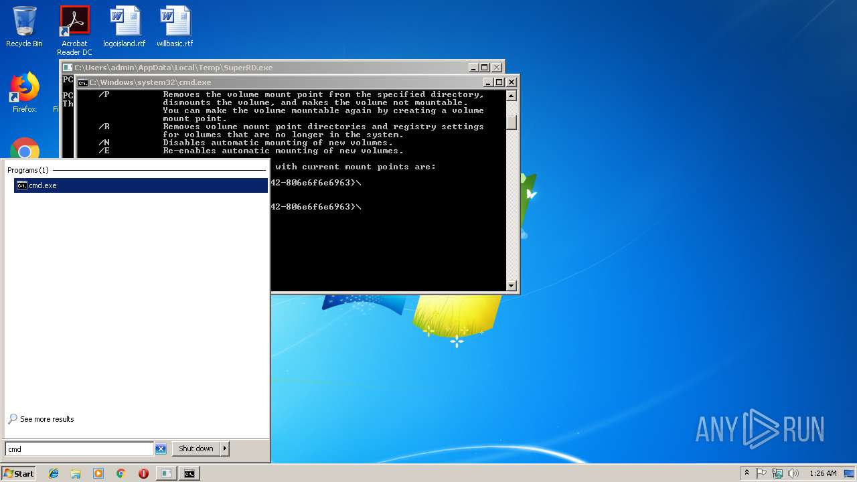
Task: Open the volume speaker tray icon
Action: pyautogui.click(x=793, y=473)
